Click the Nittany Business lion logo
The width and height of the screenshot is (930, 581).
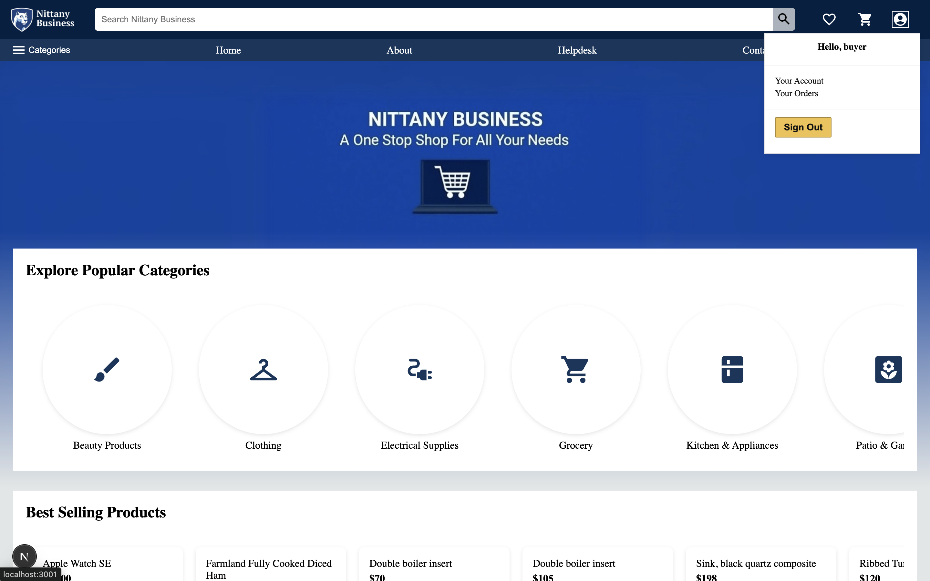coord(22,19)
